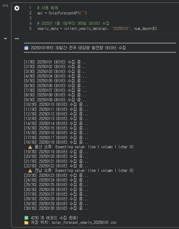Click output row [1/30] 20250101
The image size is (179, 229).
55,62
